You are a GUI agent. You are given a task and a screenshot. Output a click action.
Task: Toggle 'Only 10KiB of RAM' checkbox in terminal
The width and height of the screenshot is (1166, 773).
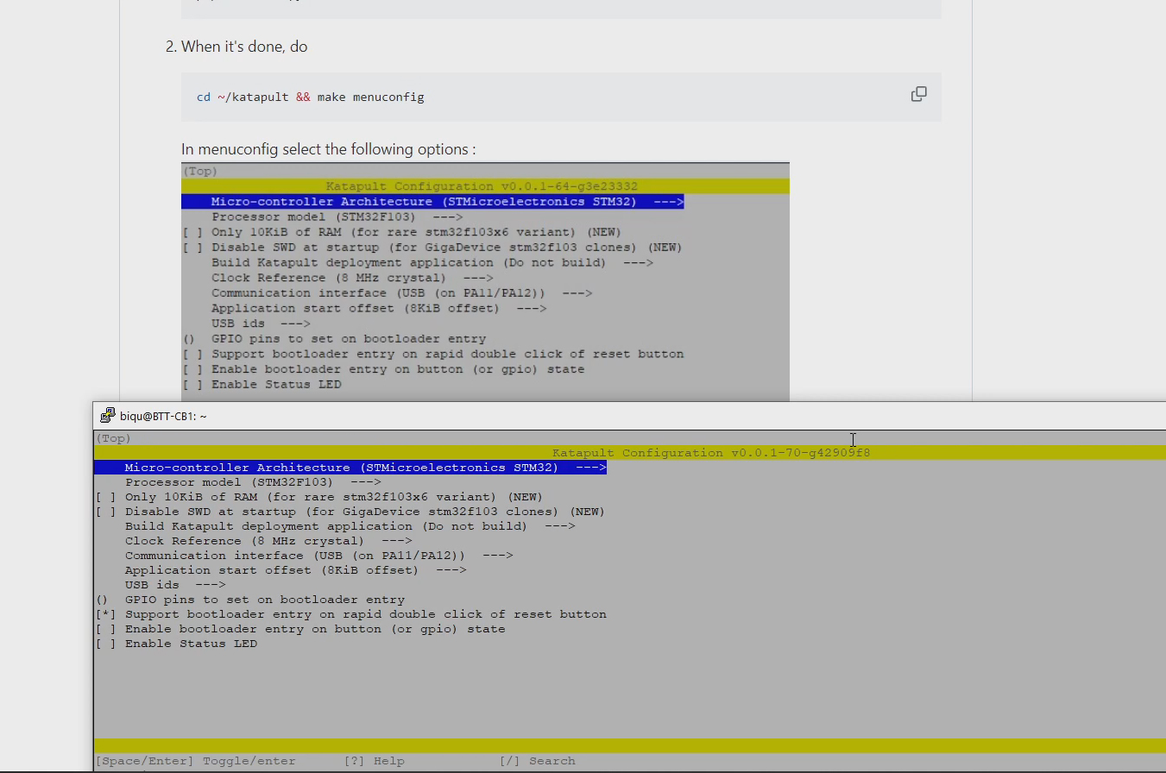106,497
